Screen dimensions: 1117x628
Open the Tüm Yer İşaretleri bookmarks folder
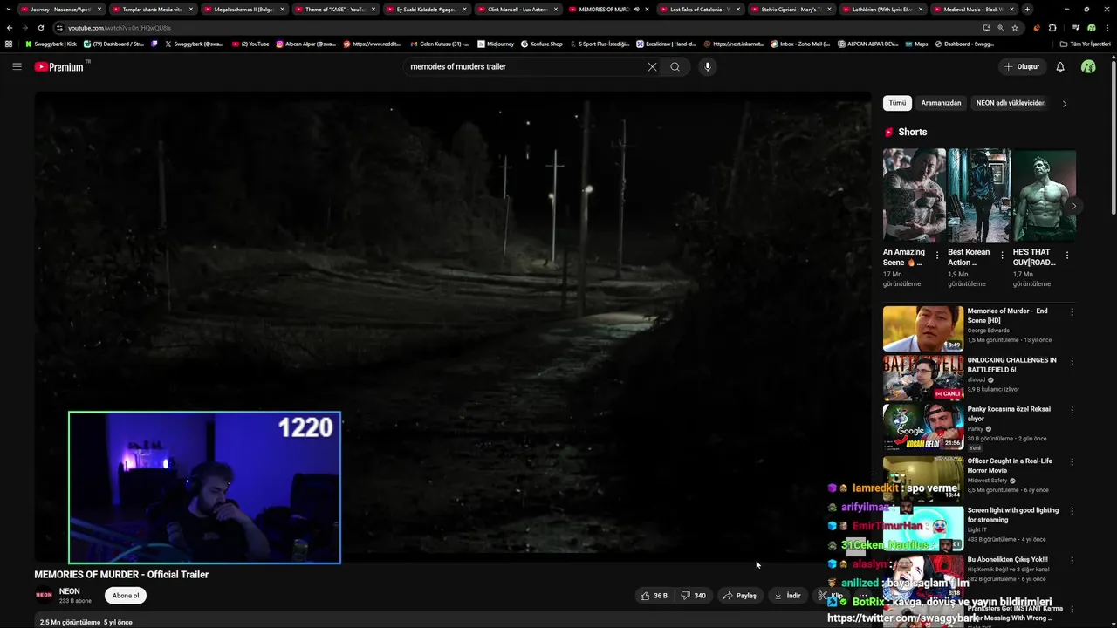pos(1085,44)
